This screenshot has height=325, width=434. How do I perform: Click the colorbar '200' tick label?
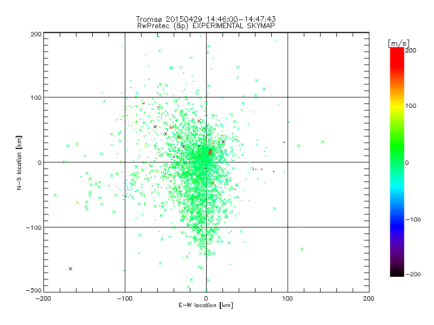pos(411,50)
